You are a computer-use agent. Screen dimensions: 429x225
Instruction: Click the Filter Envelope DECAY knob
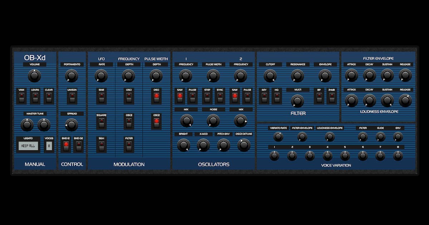coord(369,75)
